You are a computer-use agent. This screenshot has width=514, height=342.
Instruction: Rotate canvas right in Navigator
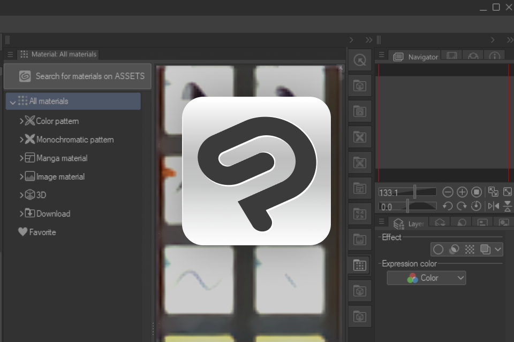(462, 206)
